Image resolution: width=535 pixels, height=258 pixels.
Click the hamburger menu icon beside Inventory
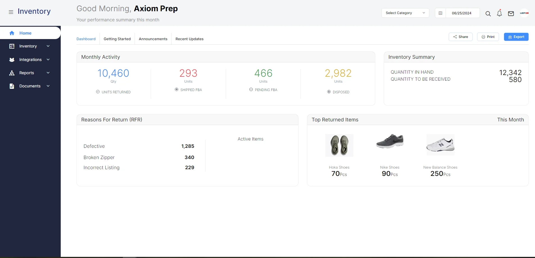[11, 12]
